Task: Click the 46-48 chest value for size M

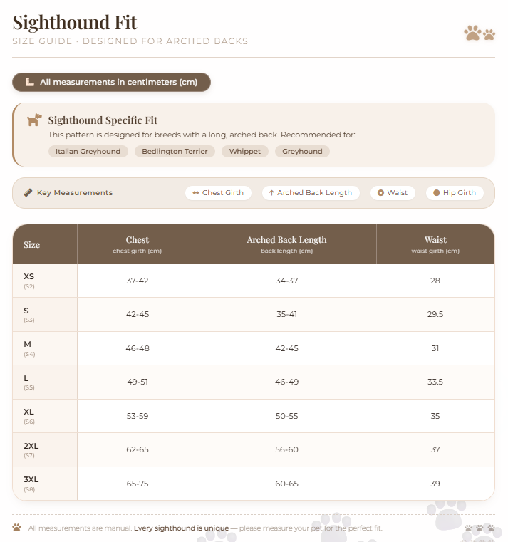Action: coord(138,348)
